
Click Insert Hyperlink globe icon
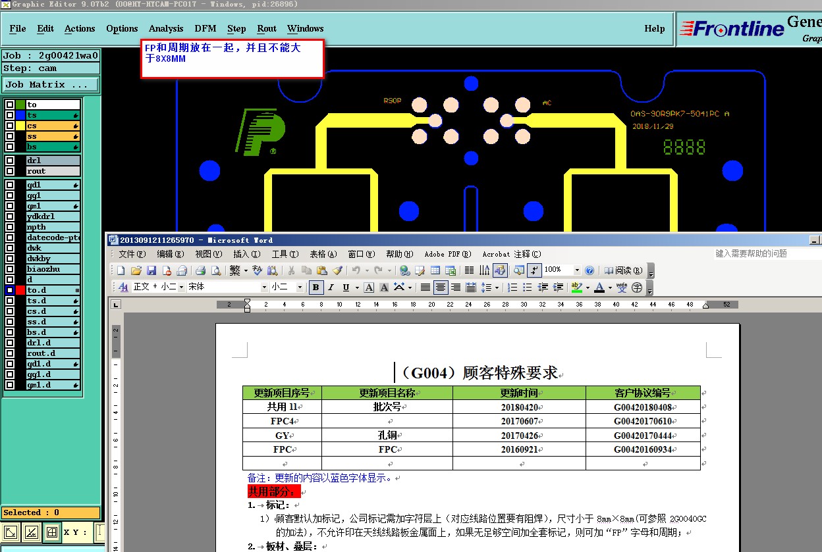(404, 270)
